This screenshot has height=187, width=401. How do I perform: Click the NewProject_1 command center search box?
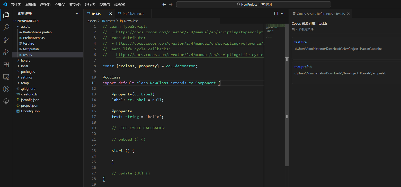pyautogui.click(x=253, y=4)
